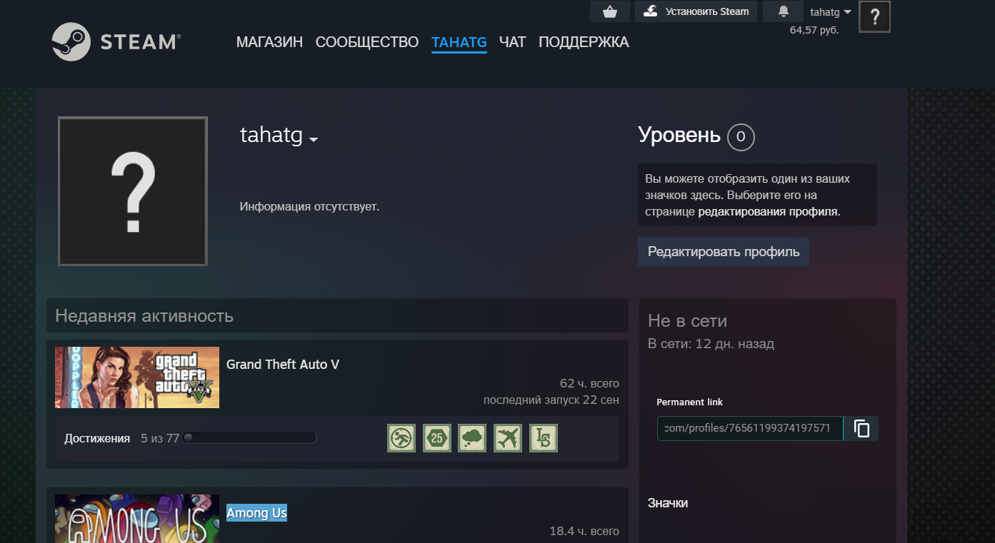Expand the tahatg account menu in header
This screenshot has height=543, width=995.
pos(830,12)
